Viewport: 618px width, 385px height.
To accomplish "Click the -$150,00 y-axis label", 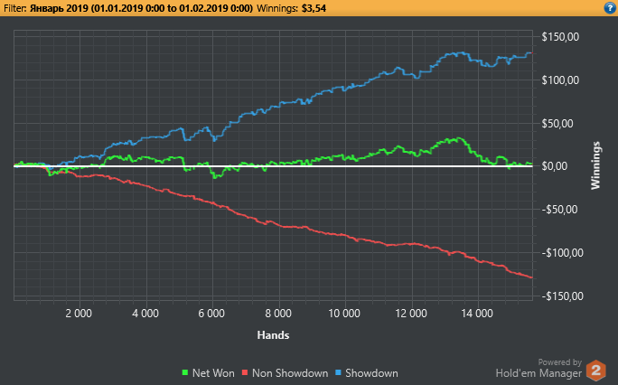I will [562, 296].
